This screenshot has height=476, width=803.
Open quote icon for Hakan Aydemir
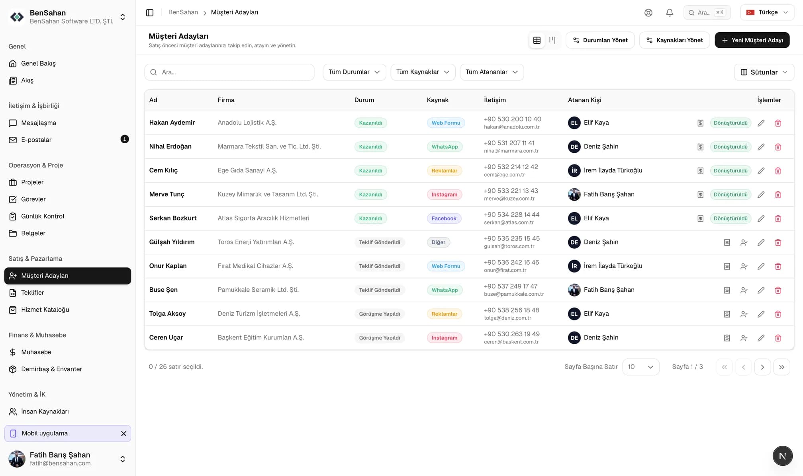click(700, 123)
